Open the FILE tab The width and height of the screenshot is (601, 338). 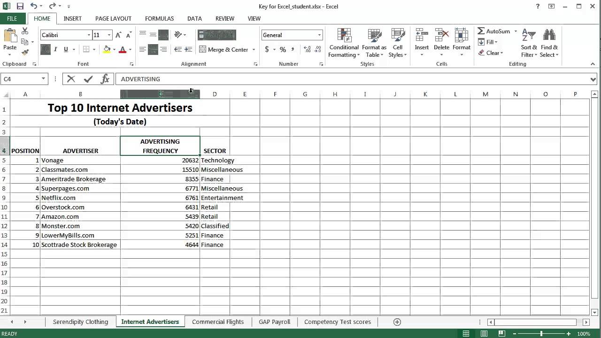(12, 18)
